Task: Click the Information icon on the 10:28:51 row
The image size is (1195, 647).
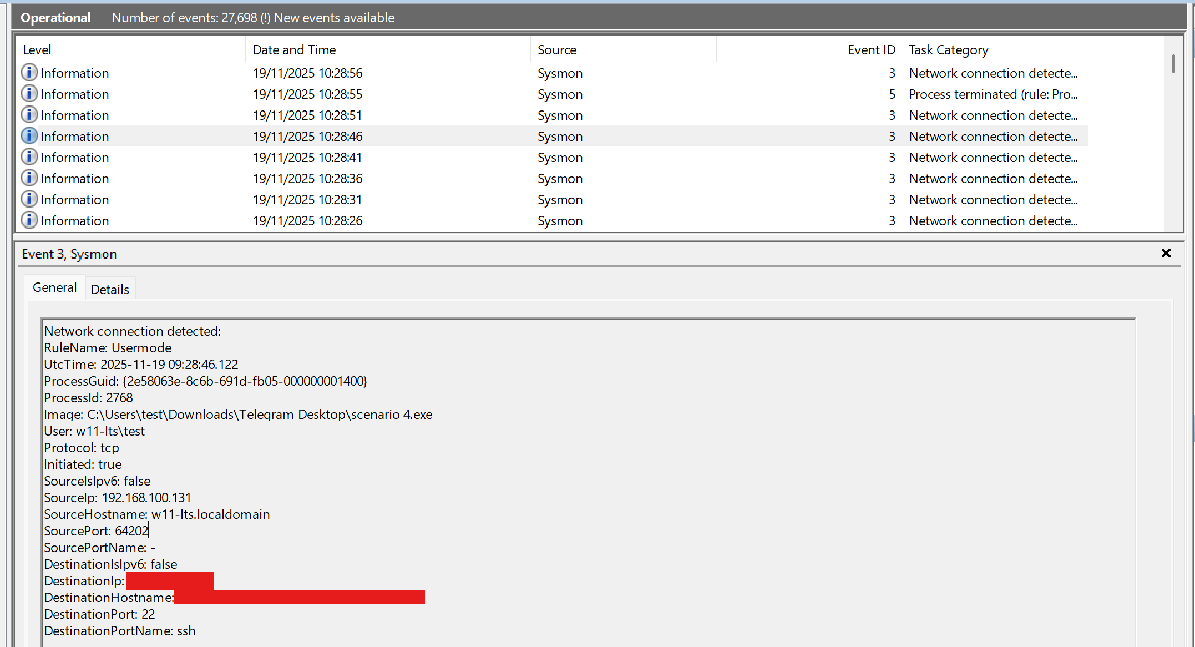Action: click(x=29, y=114)
